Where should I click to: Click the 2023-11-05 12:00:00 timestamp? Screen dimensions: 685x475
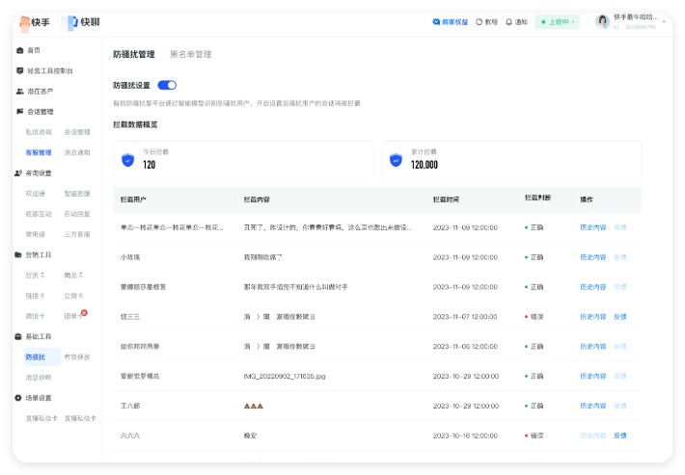click(x=465, y=347)
